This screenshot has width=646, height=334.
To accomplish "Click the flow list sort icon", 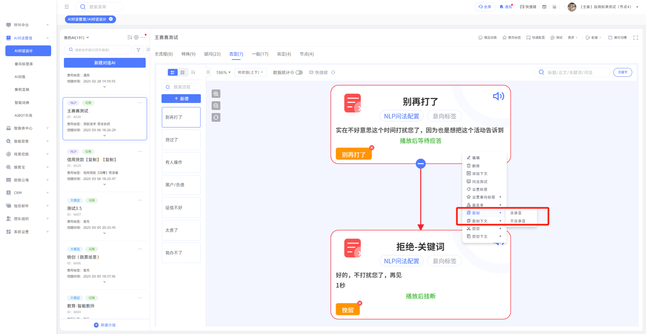I will point(193,72).
